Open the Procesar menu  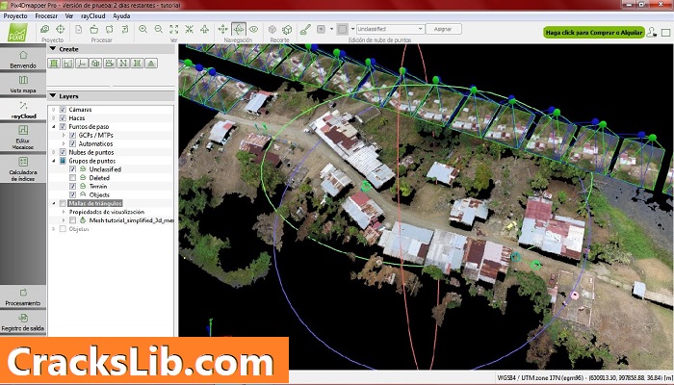[46, 16]
